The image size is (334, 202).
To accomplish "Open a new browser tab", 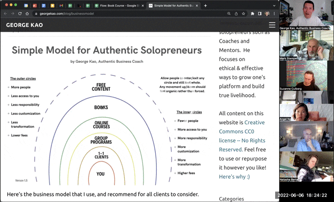I will [205, 6].
